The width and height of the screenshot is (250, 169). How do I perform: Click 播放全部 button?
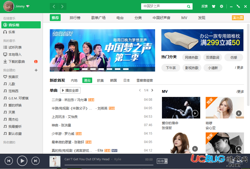tap(70, 90)
